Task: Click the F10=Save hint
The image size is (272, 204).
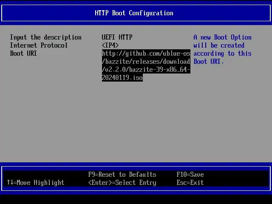Action: (x=190, y=175)
